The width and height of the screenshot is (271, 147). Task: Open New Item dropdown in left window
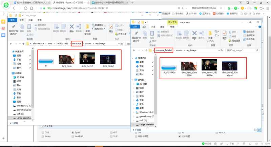click(x=98, y=25)
